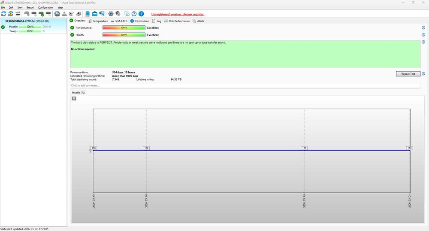Click the envelope send report icon

(94, 14)
